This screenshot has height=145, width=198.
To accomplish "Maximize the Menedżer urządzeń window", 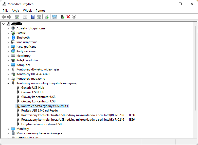I will (x=180, y=4).
